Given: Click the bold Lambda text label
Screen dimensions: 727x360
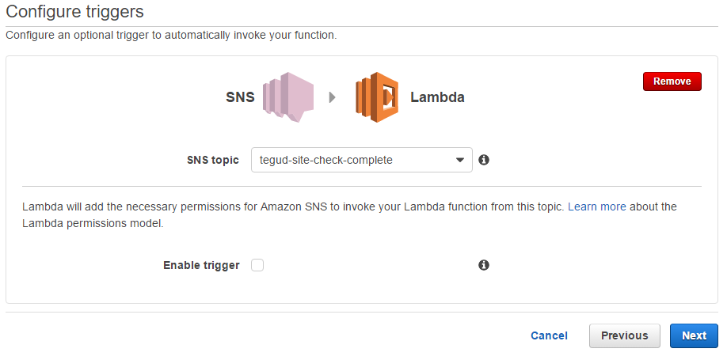Looking at the screenshot, I should 437,98.
